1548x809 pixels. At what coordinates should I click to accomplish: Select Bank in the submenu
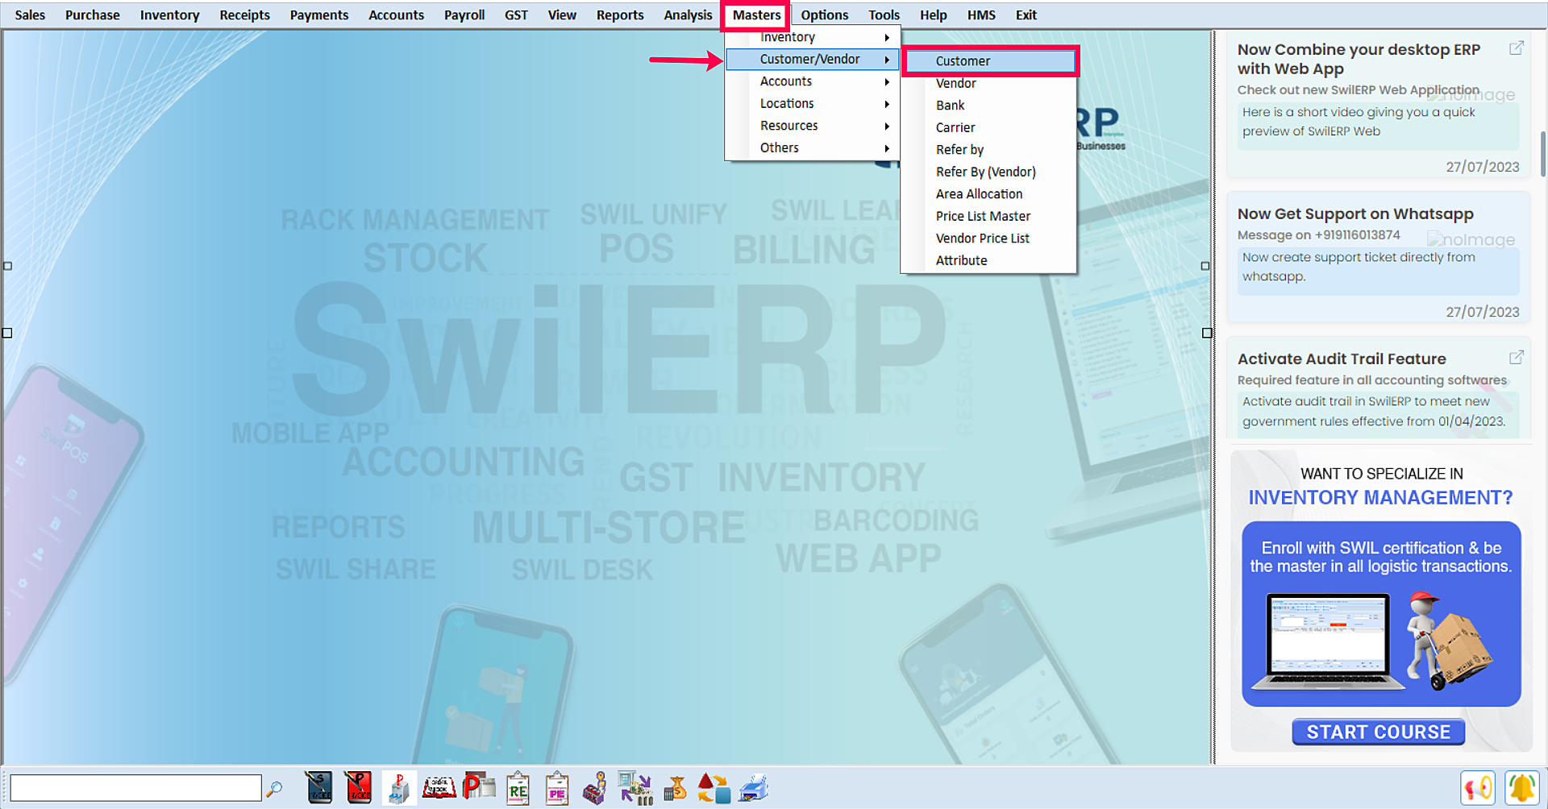pos(990,106)
